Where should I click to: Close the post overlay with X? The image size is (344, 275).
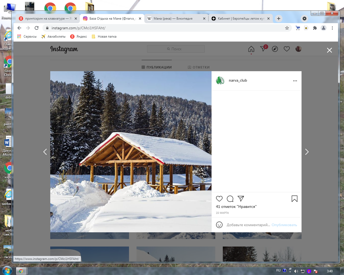click(x=329, y=50)
